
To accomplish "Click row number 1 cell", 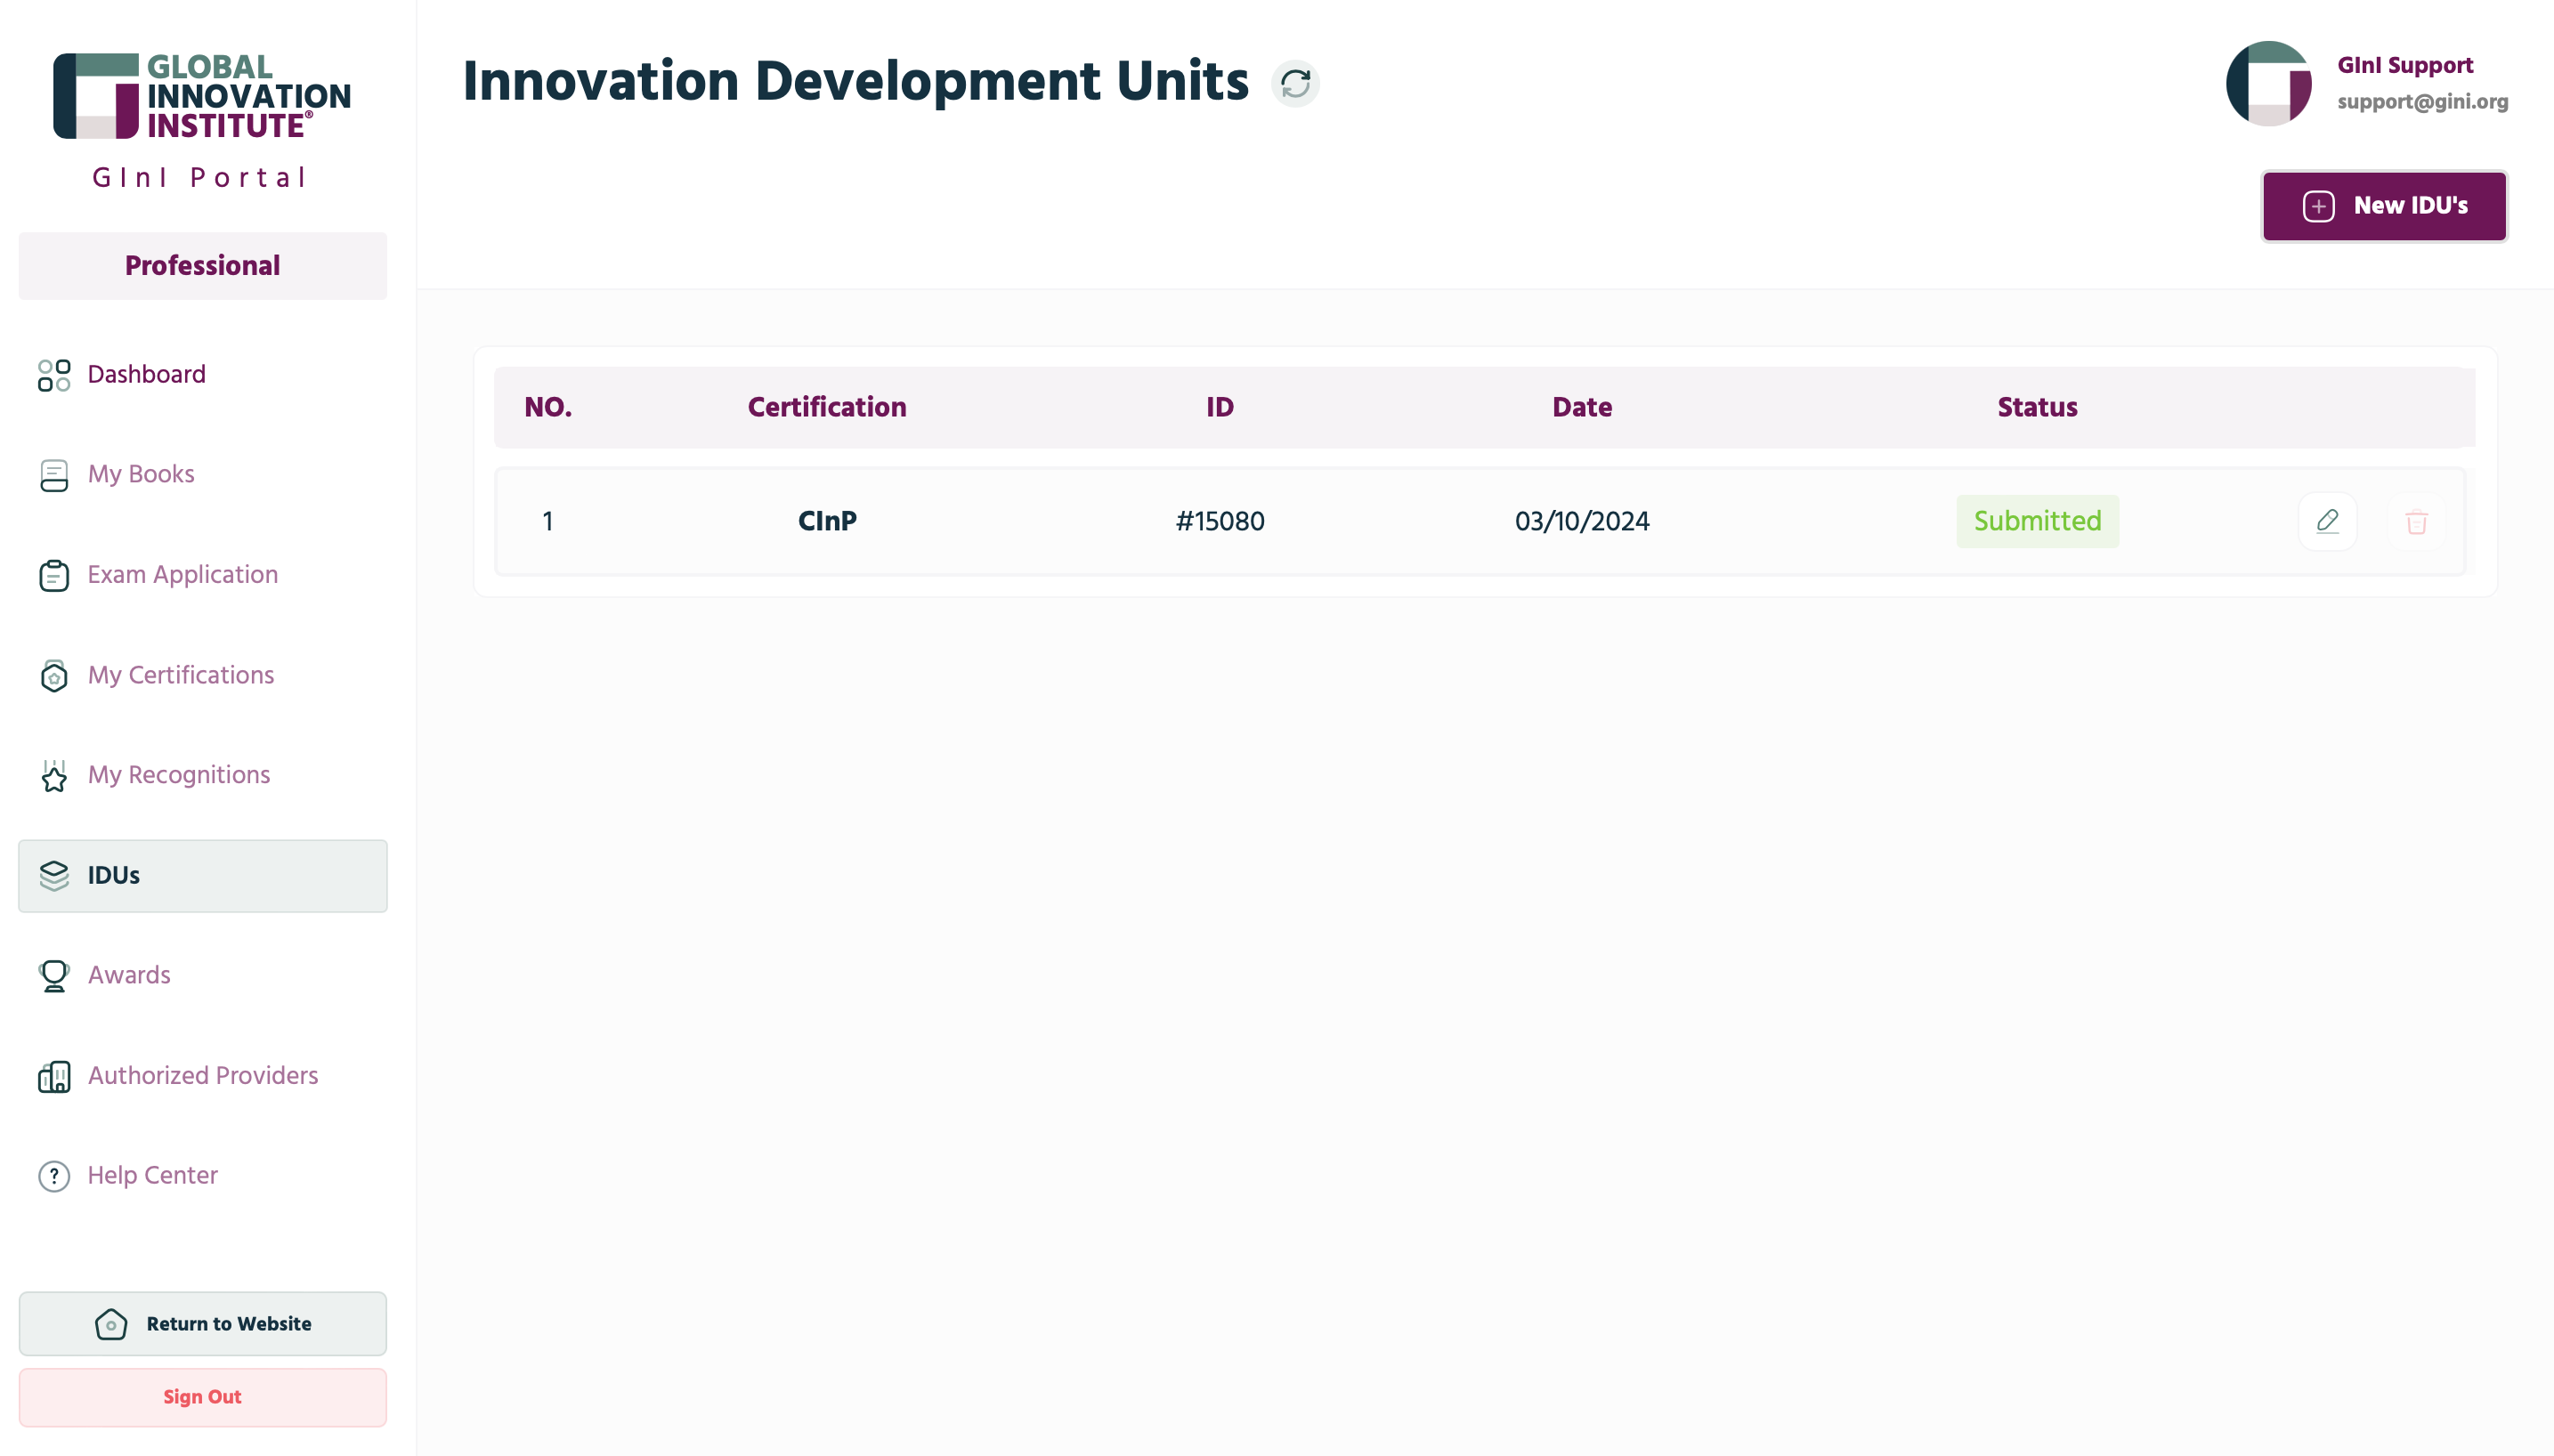I will (x=548, y=521).
